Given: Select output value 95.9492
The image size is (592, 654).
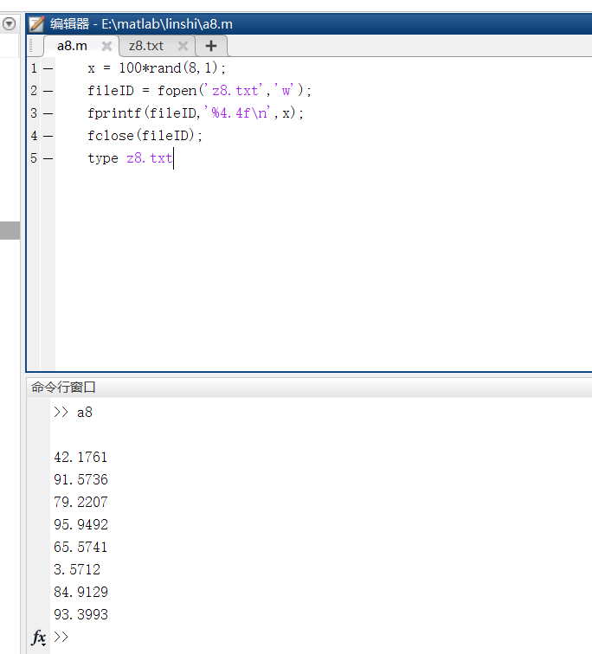Looking at the screenshot, I should click(80, 525).
